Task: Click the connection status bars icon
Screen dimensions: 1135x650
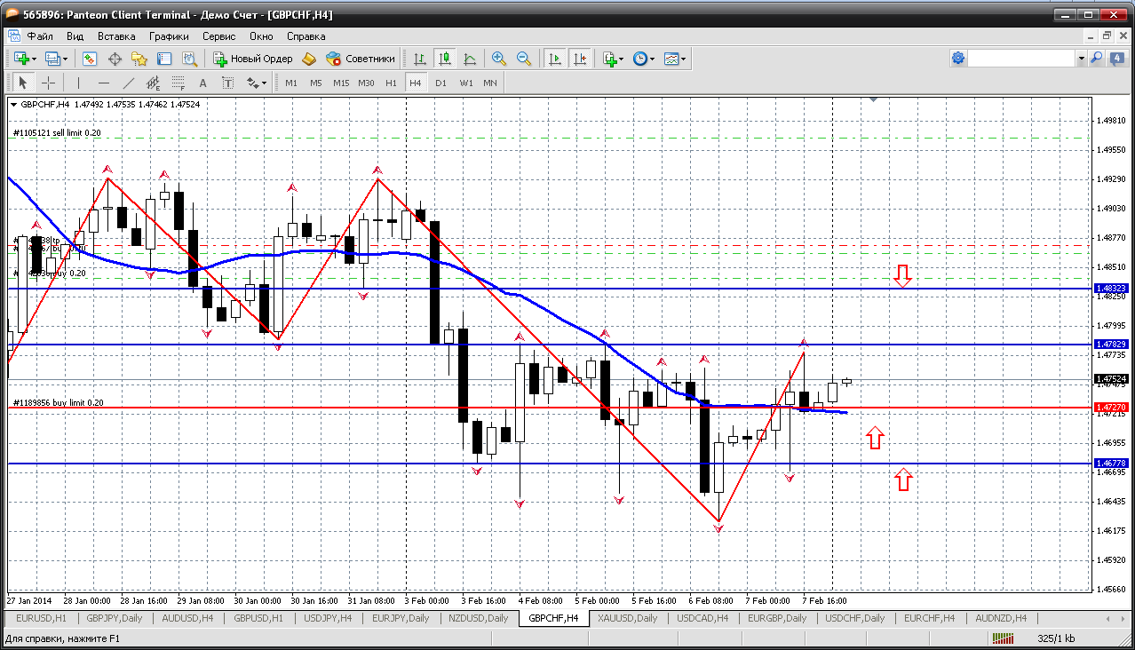Action: pyautogui.click(x=1003, y=638)
